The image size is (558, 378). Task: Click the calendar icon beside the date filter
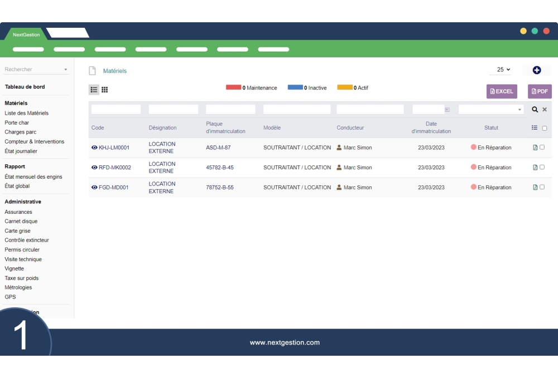pyautogui.click(x=447, y=110)
